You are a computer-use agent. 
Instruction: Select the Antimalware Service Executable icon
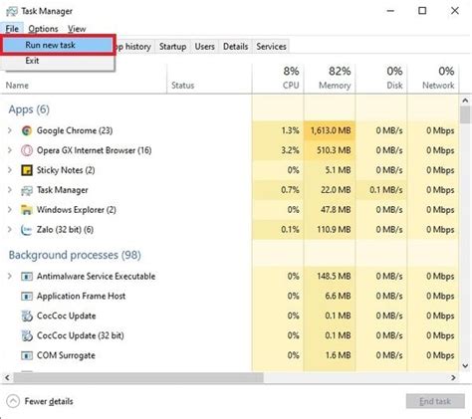coord(27,276)
